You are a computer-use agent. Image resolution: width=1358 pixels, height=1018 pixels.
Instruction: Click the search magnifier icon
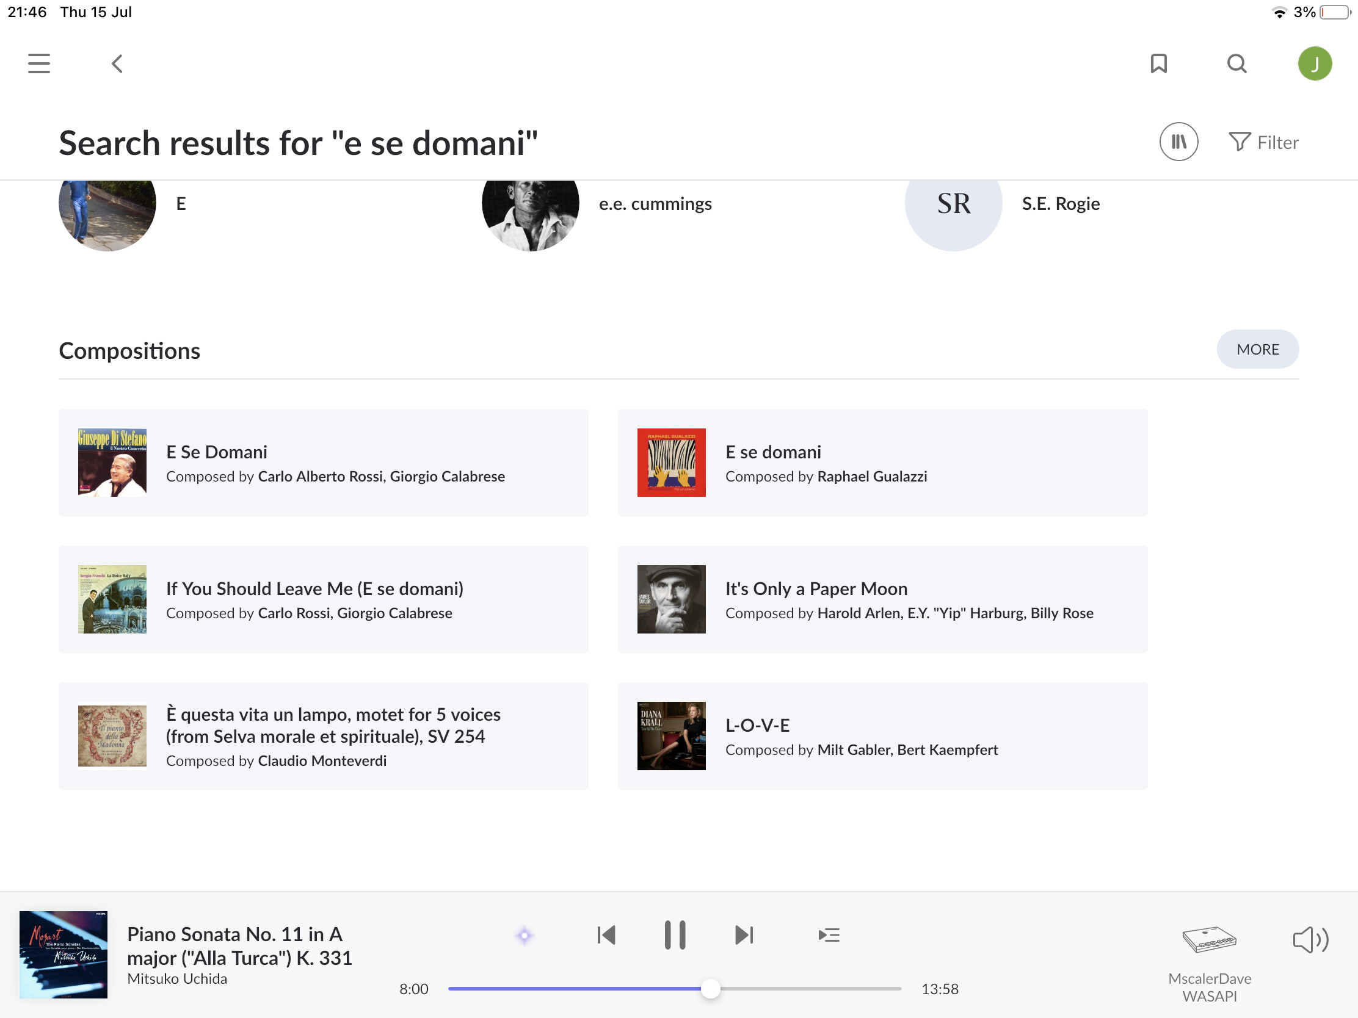pos(1236,64)
